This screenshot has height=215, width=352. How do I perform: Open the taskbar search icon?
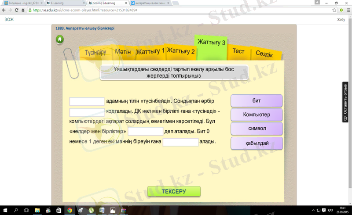[x=16, y=211]
